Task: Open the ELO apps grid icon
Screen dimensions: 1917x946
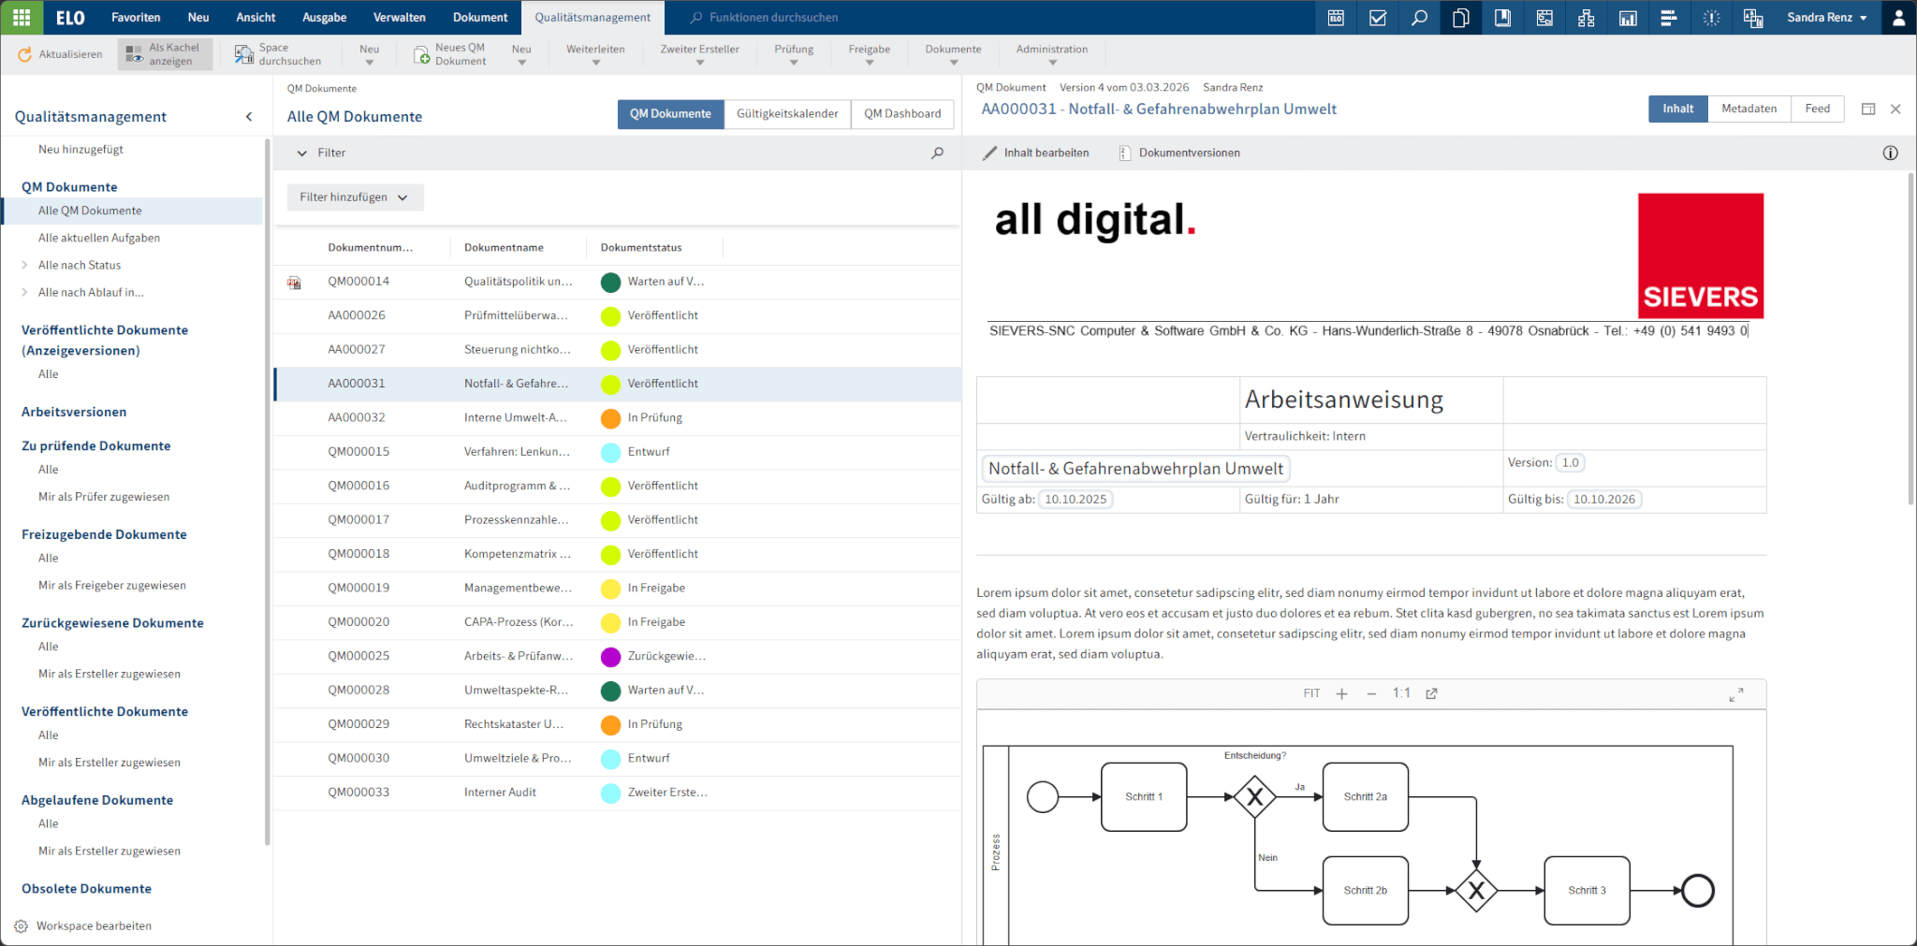Action: (22, 17)
